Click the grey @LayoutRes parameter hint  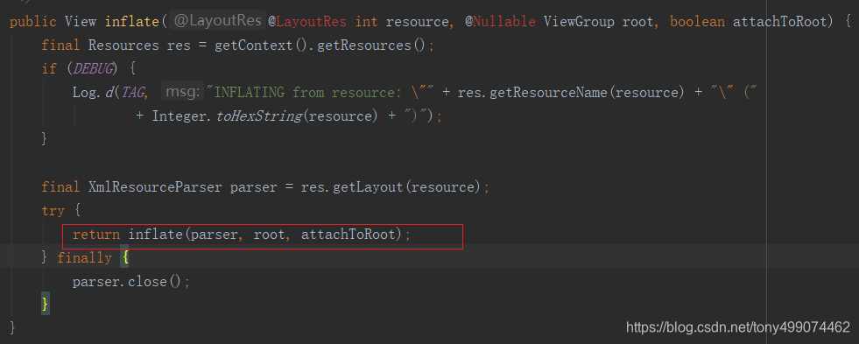[217, 21]
